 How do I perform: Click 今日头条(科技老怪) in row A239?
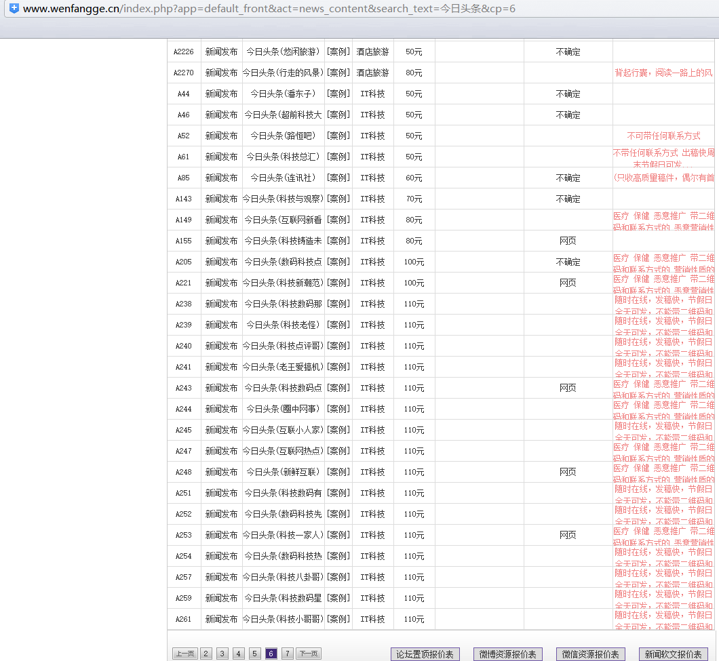tap(283, 325)
